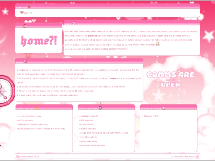Click the bold word 'everyone' in the intro

[92, 36]
